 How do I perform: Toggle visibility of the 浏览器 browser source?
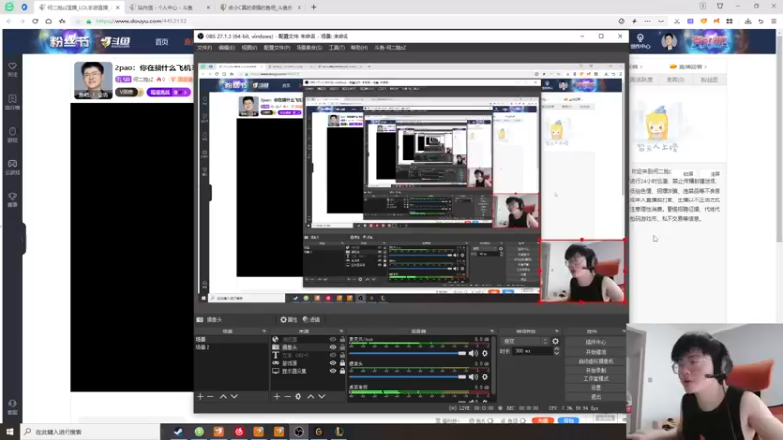point(332,339)
